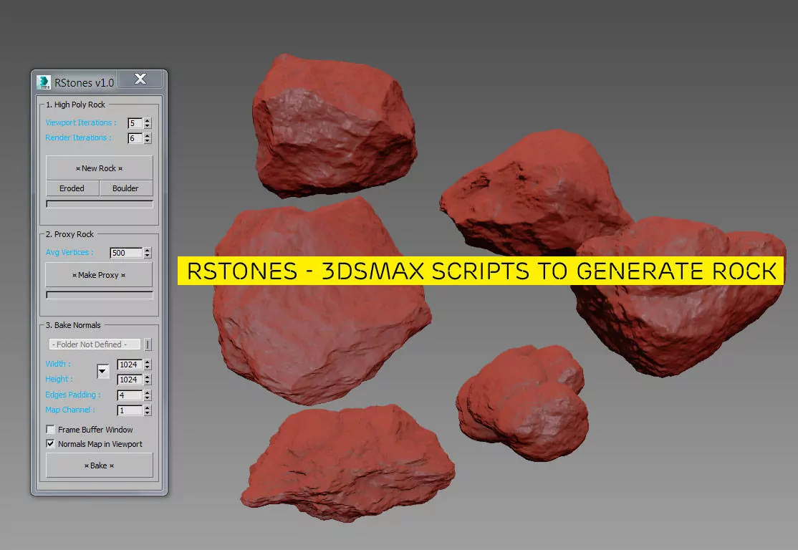
Task: Click the Bake button
Action: (x=99, y=465)
